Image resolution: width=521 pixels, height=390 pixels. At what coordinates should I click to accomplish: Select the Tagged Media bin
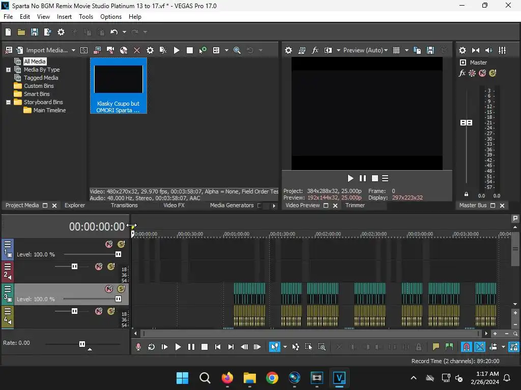pyautogui.click(x=41, y=78)
